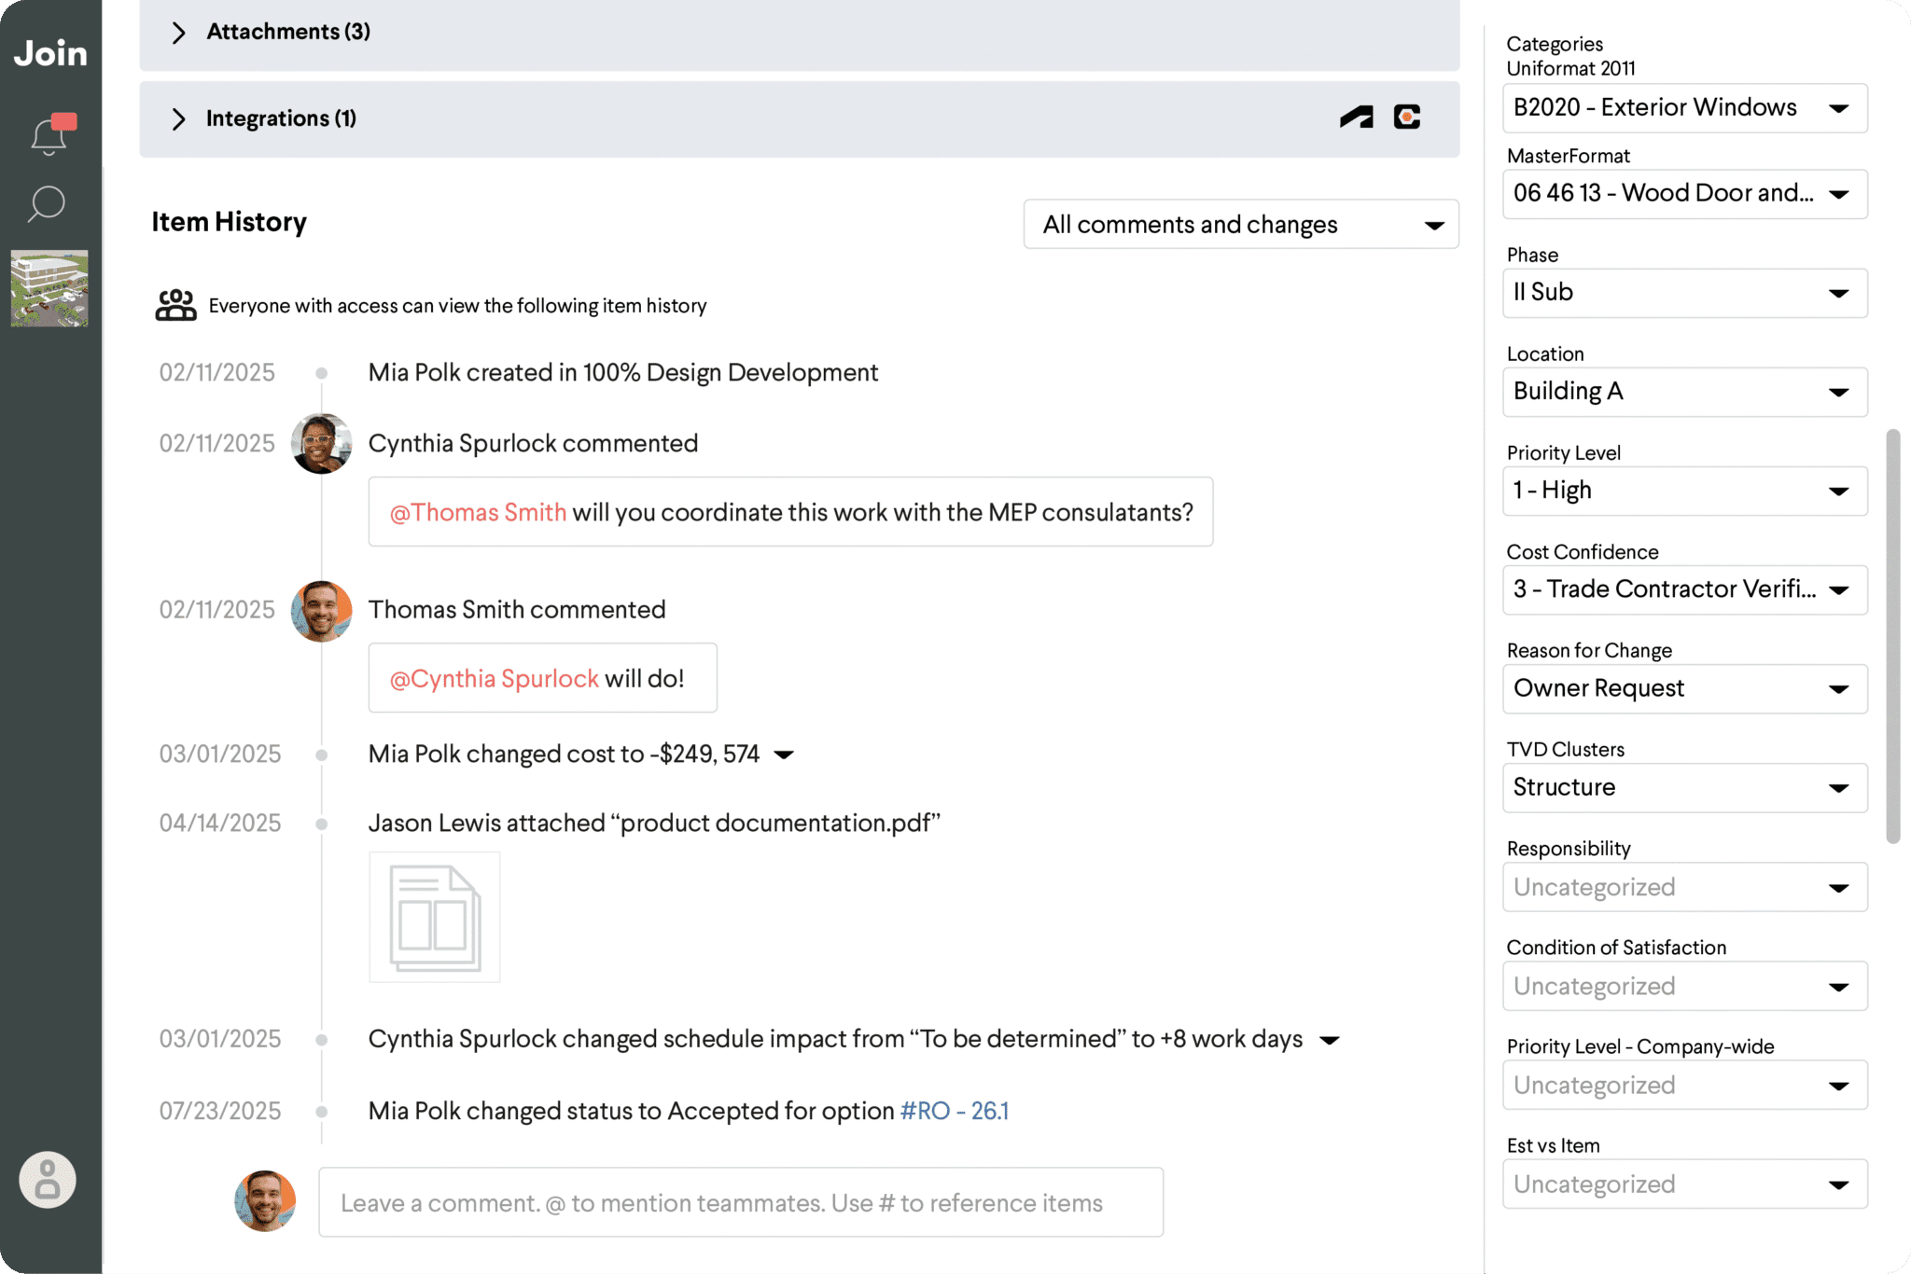Select the project building thumbnail
Viewport: 1911px width, 1274px height.
pyautogui.click(x=49, y=288)
